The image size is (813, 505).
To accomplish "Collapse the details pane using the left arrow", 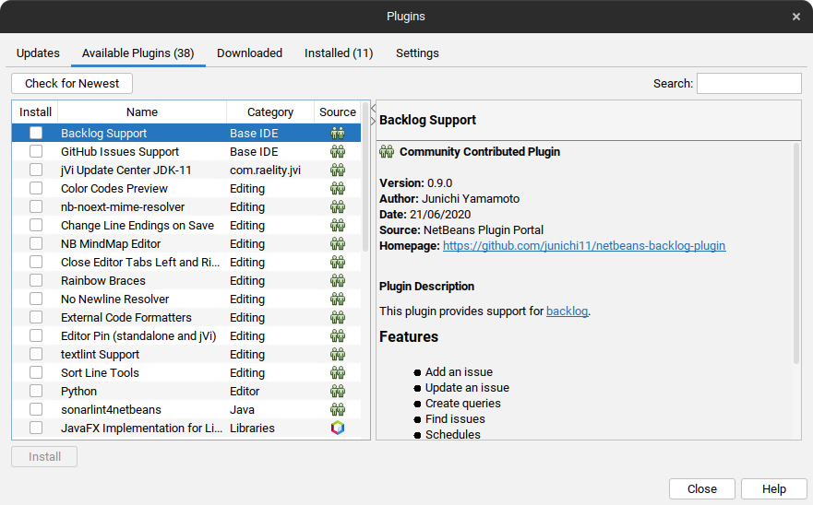I will (x=373, y=108).
